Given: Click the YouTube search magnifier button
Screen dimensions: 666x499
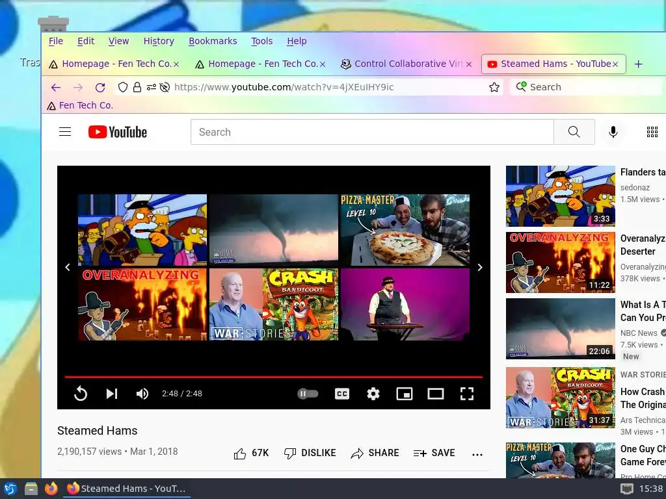Looking at the screenshot, I should pos(574,132).
